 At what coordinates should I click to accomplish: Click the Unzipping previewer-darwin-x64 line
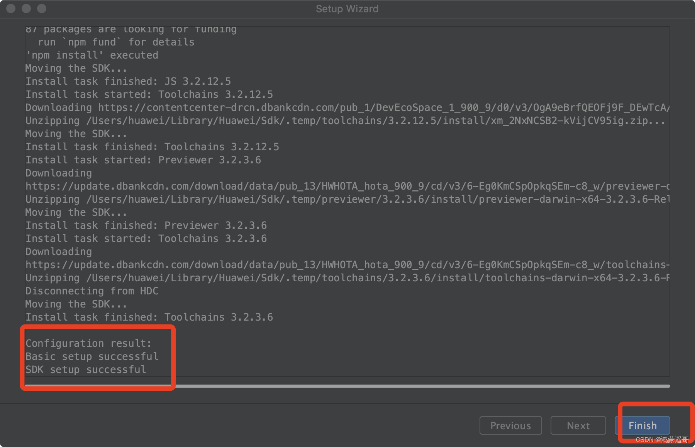347,199
